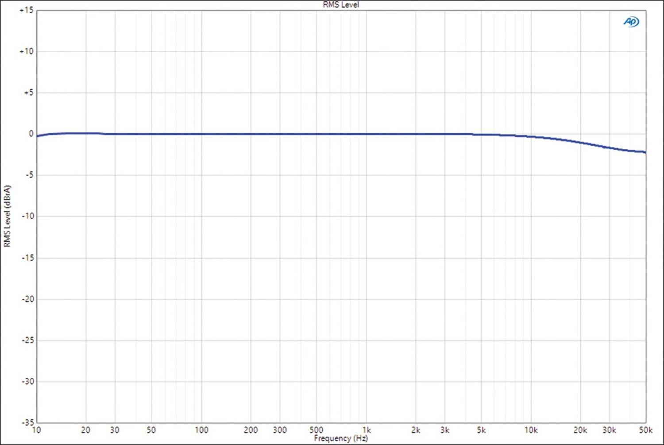Click the blue response curve at 1k
The image size is (664, 445).
coord(367,134)
